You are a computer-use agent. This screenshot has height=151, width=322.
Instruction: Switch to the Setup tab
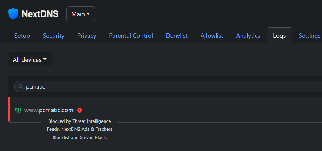22,36
